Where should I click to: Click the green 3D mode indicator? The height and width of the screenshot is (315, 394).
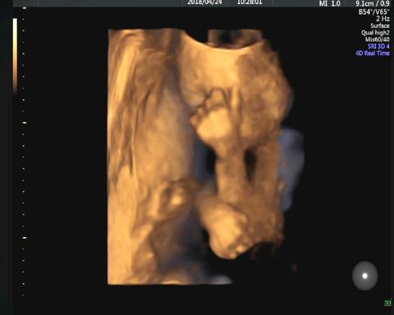[387, 303]
